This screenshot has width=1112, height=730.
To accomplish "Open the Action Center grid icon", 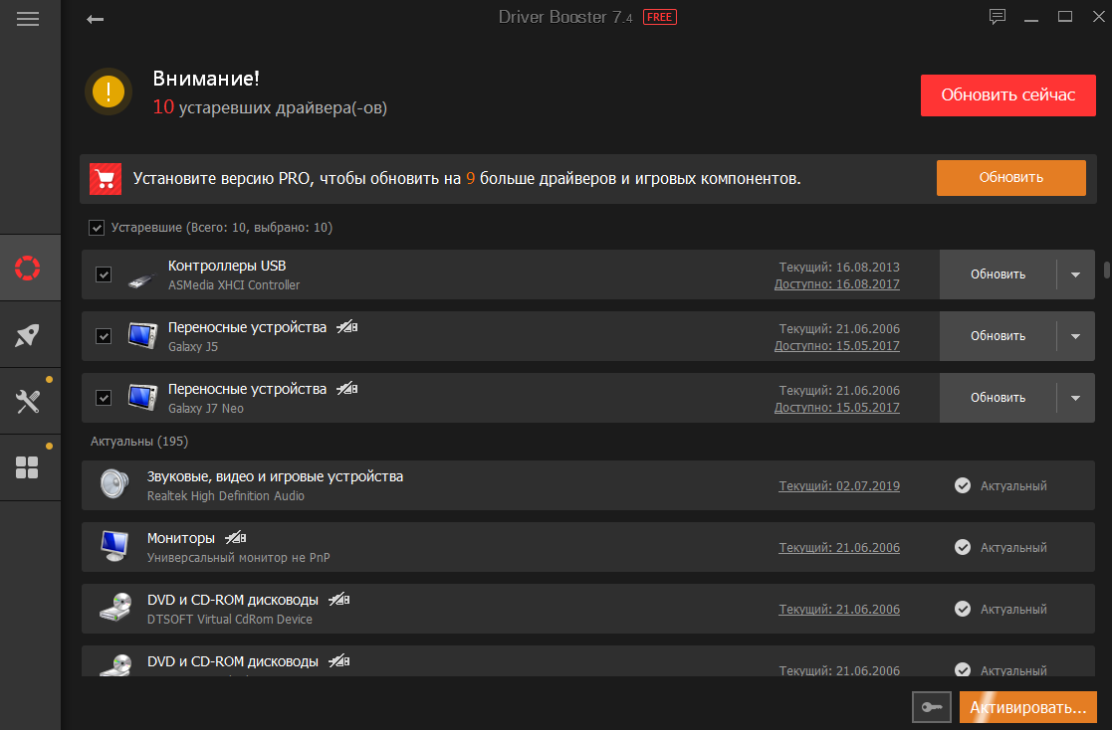I will click(x=28, y=467).
